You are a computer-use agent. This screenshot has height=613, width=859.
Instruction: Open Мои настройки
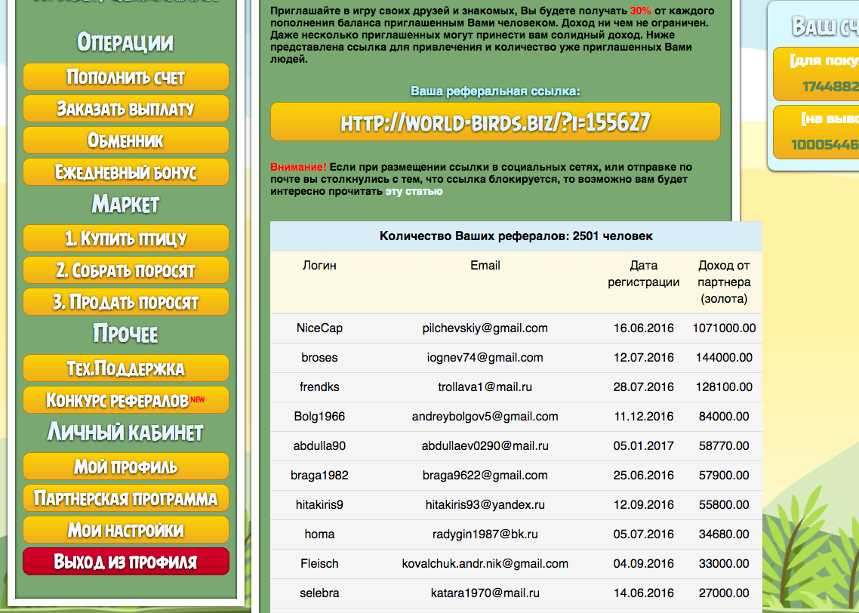pyautogui.click(x=126, y=530)
